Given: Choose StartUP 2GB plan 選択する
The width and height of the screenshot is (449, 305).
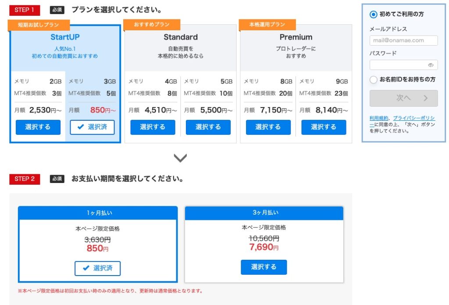Looking at the screenshot, I should (x=38, y=127).
